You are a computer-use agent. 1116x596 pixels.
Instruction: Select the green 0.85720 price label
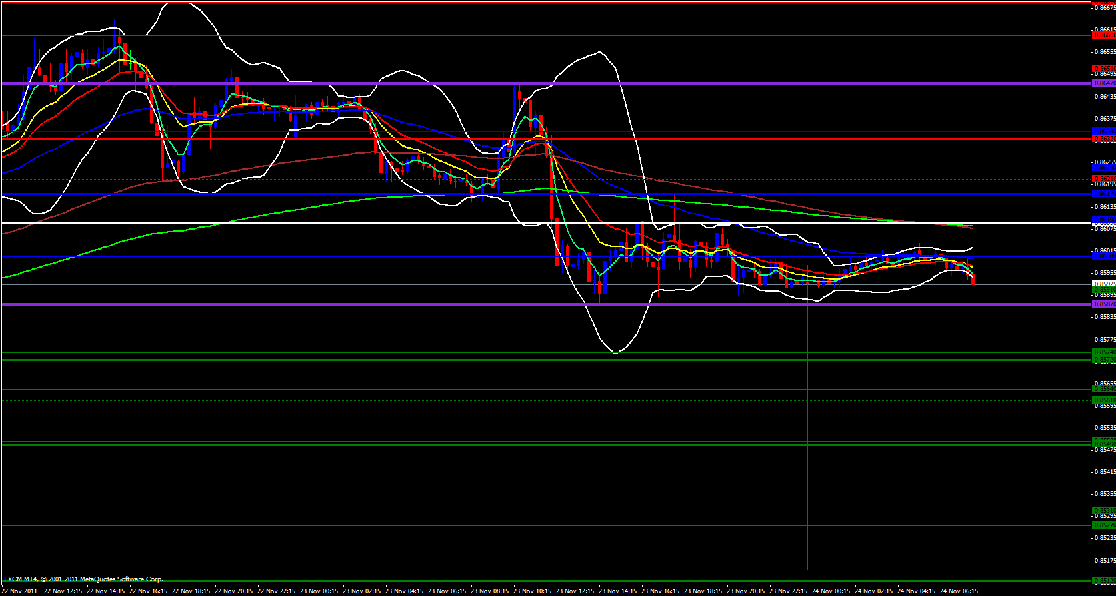click(1103, 360)
